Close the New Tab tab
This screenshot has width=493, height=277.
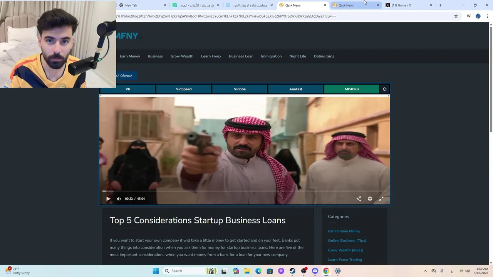[x=165, y=5]
